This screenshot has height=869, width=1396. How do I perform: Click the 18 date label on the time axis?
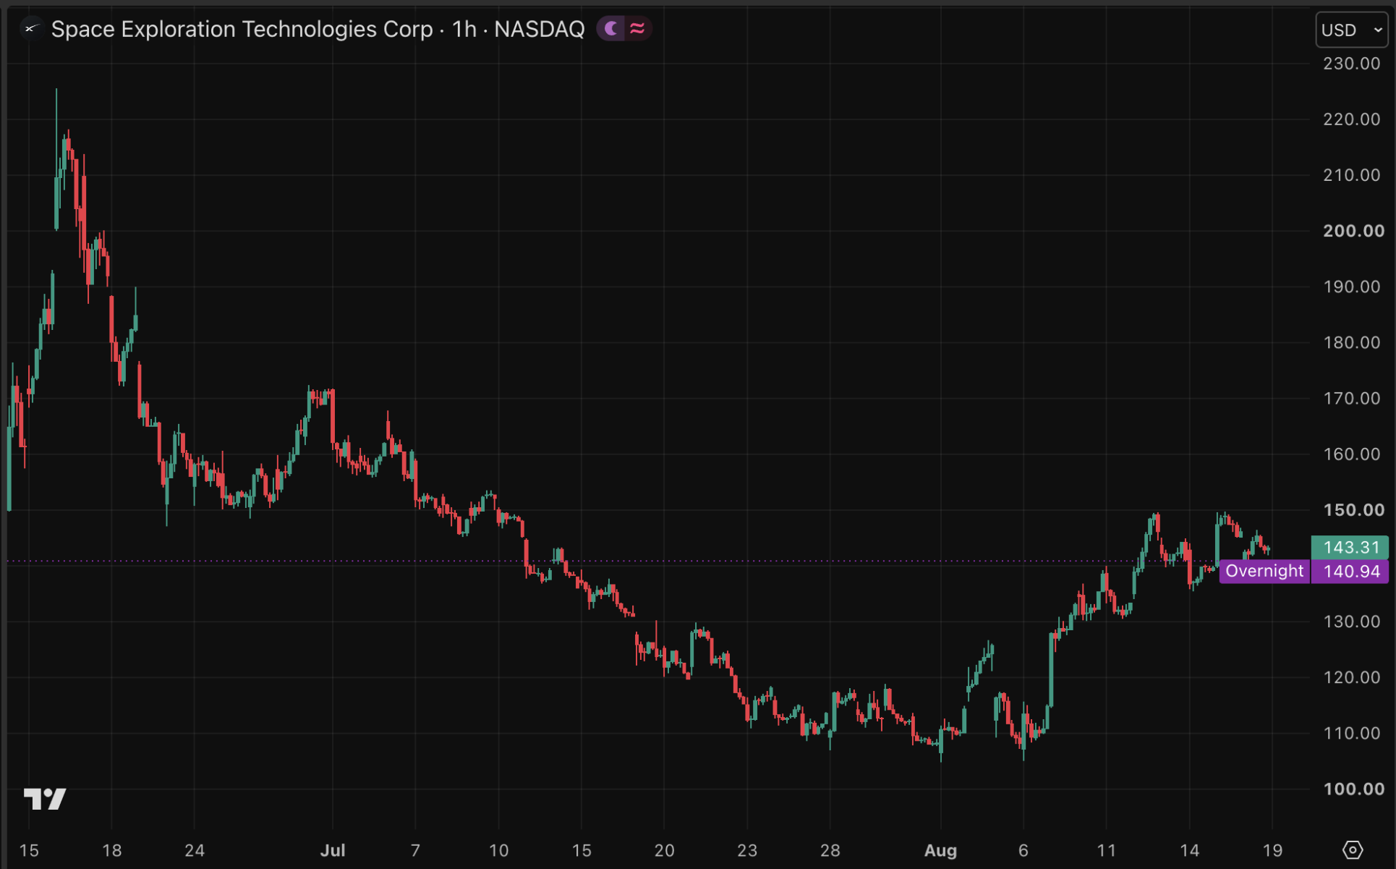(111, 850)
